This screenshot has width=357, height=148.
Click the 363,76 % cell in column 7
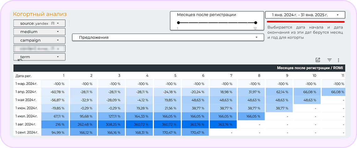tap(223, 124)
